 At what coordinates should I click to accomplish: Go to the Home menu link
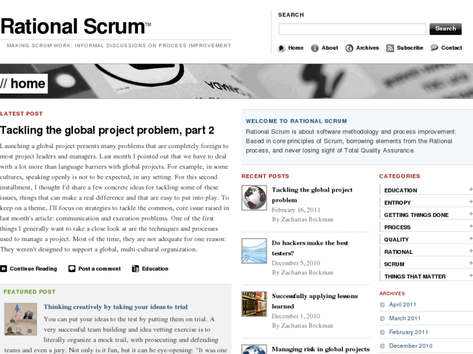(295, 48)
